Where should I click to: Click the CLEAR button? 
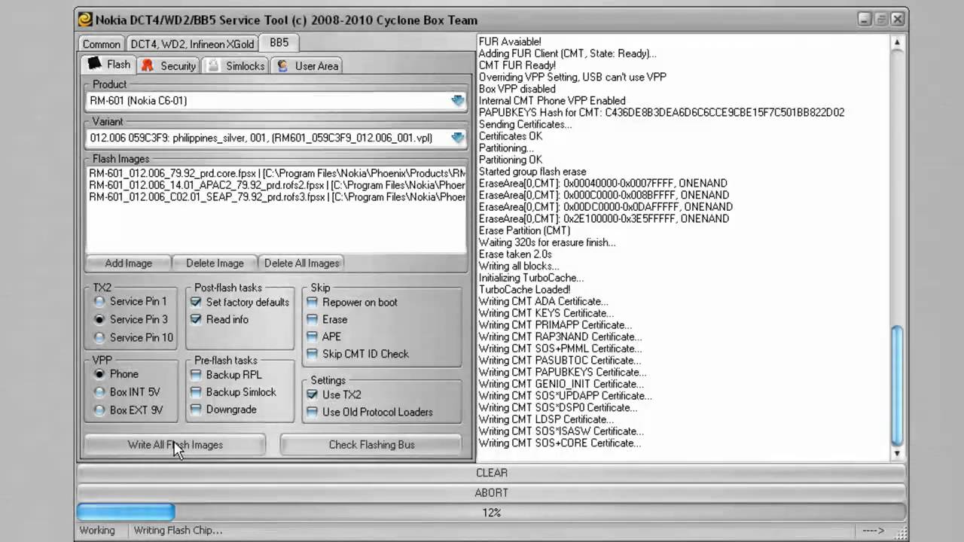pos(491,473)
